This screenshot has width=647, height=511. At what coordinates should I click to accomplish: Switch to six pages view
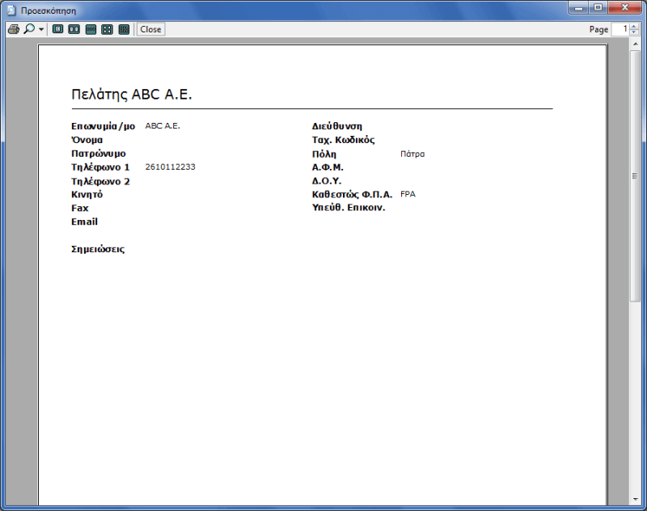pos(124,29)
